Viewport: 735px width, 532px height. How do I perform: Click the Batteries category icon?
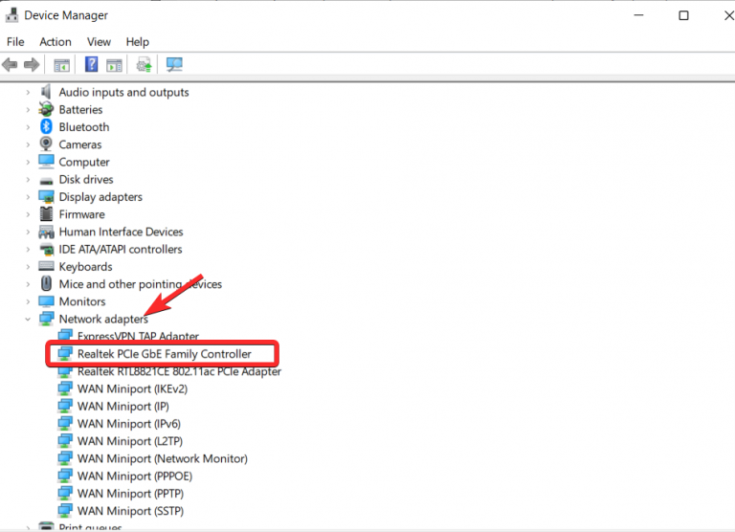[46, 109]
